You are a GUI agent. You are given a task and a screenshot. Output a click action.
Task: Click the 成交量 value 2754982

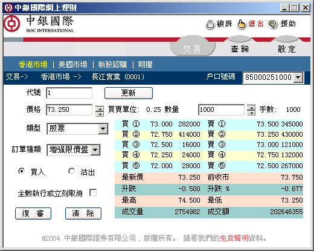click(187, 212)
